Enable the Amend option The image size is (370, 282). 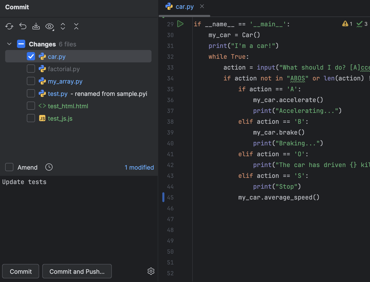tap(9, 167)
